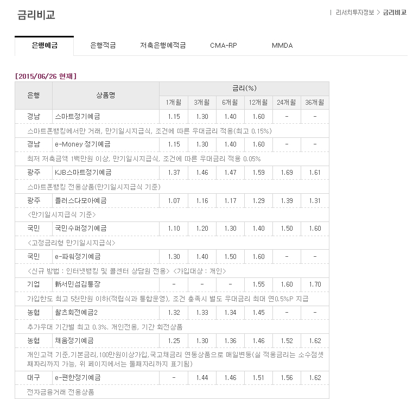The image size is (413, 399).
Task: Switch to the 은행적금 tab
Action: click(103, 46)
